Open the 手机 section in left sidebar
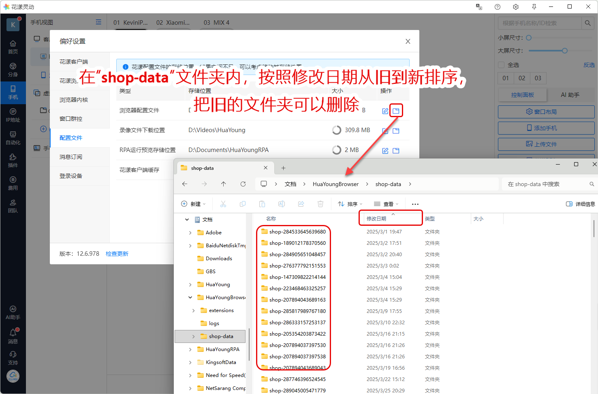The image size is (598, 394). pos(13,92)
